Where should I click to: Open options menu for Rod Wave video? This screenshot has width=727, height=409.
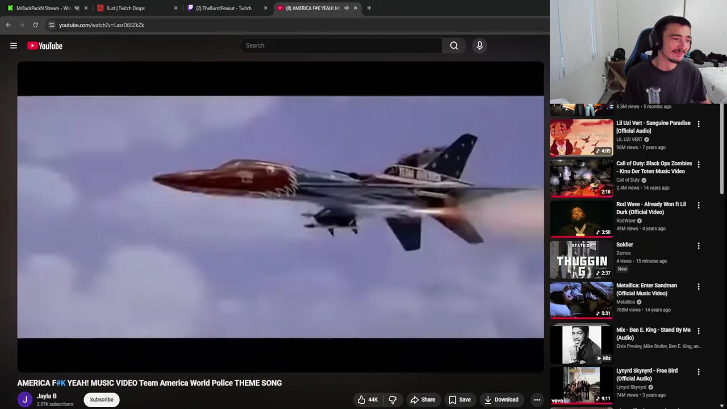(699, 206)
